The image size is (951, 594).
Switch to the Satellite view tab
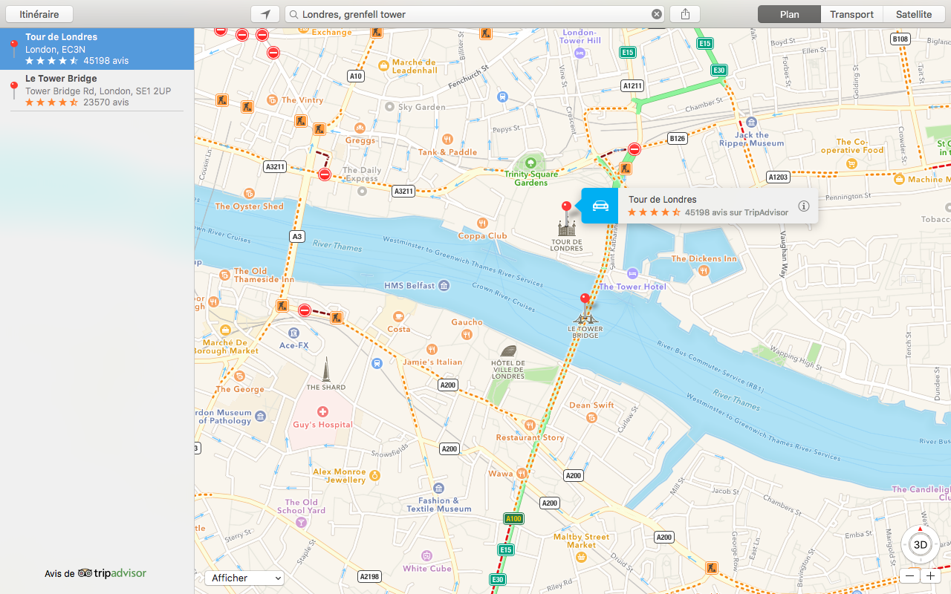[913, 14]
